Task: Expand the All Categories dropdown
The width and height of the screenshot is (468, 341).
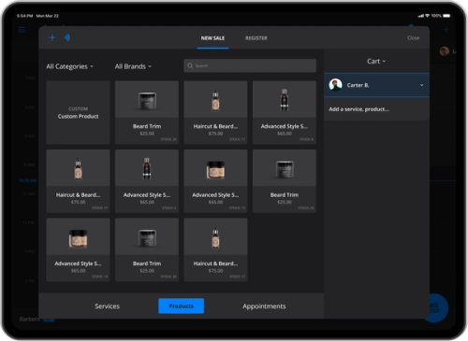Action: (70, 66)
